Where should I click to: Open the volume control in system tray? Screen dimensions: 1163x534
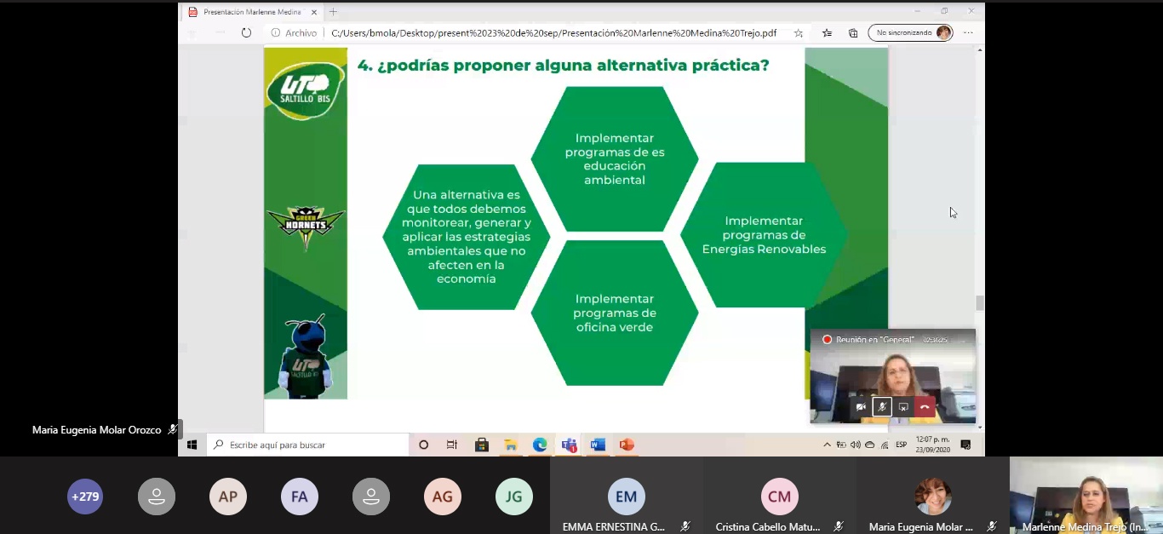(x=855, y=445)
